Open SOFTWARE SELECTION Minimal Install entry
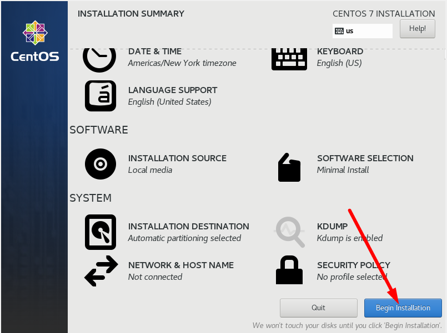The image size is (447, 333). [365, 164]
